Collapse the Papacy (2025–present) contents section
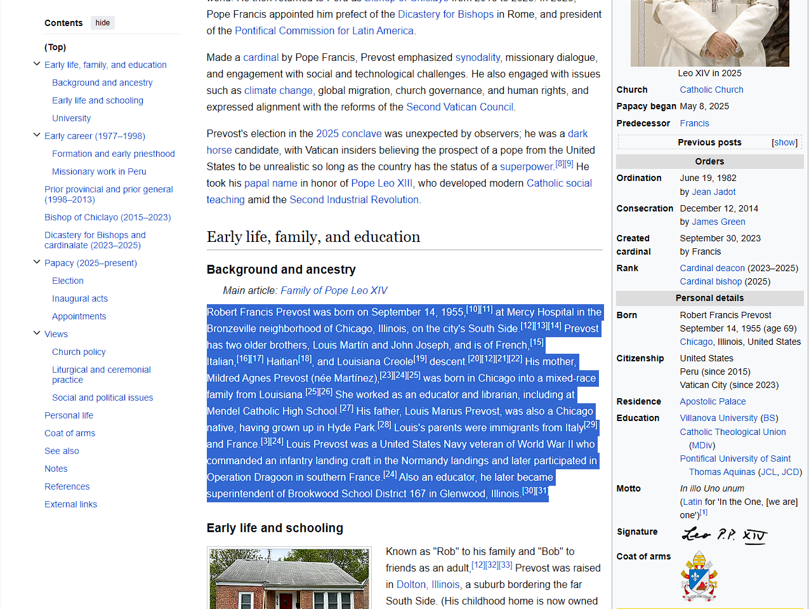 click(37, 262)
